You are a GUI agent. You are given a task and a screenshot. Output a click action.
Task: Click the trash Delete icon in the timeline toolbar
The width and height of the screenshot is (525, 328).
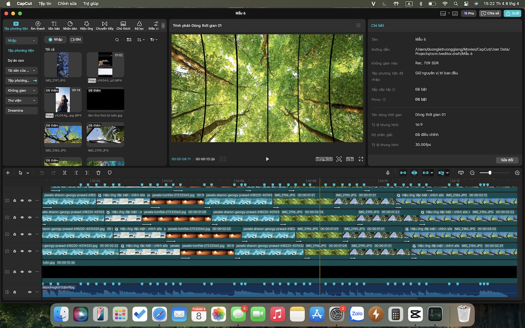[98, 173]
